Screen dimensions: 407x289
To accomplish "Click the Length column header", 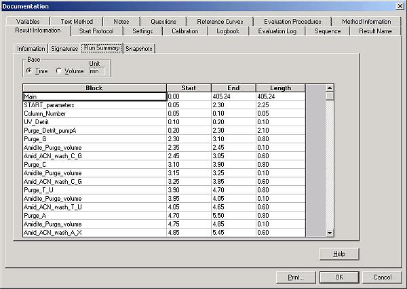I will [x=281, y=88].
